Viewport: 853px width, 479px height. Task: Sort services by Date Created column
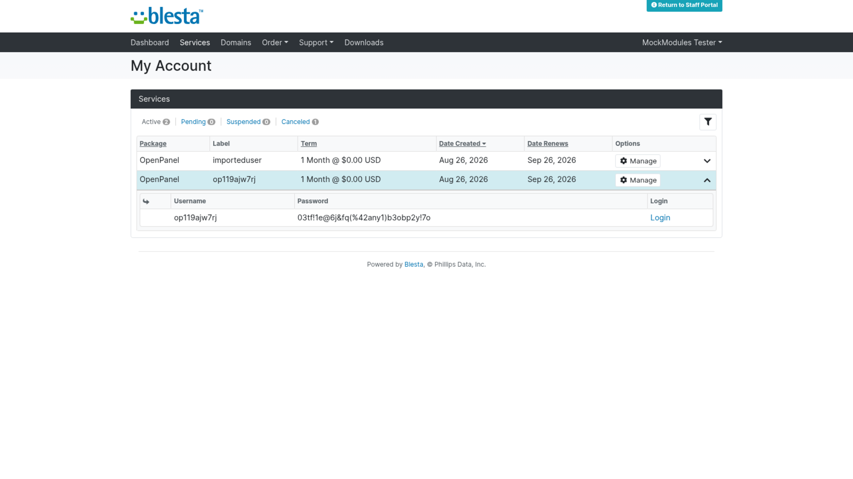pyautogui.click(x=462, y=144)
